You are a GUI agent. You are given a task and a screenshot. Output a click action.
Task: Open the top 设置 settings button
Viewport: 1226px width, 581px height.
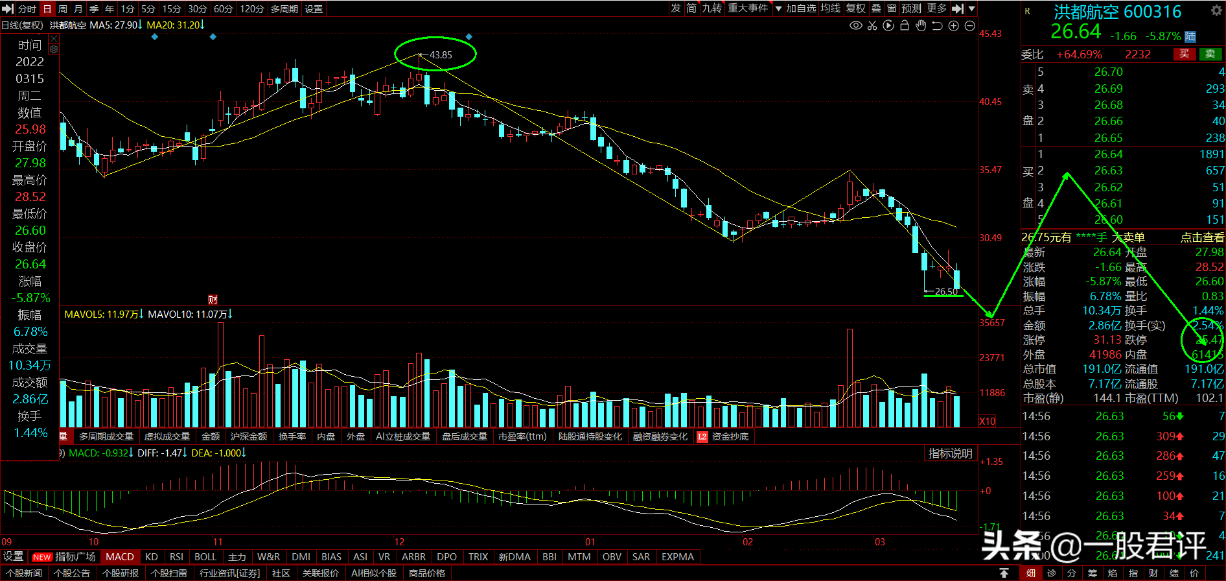(x=314, y=9)
